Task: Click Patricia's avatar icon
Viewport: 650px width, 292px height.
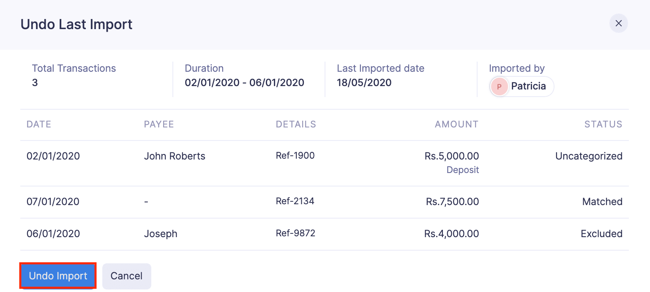Action: pyautogui.click(x=499, y=87)
